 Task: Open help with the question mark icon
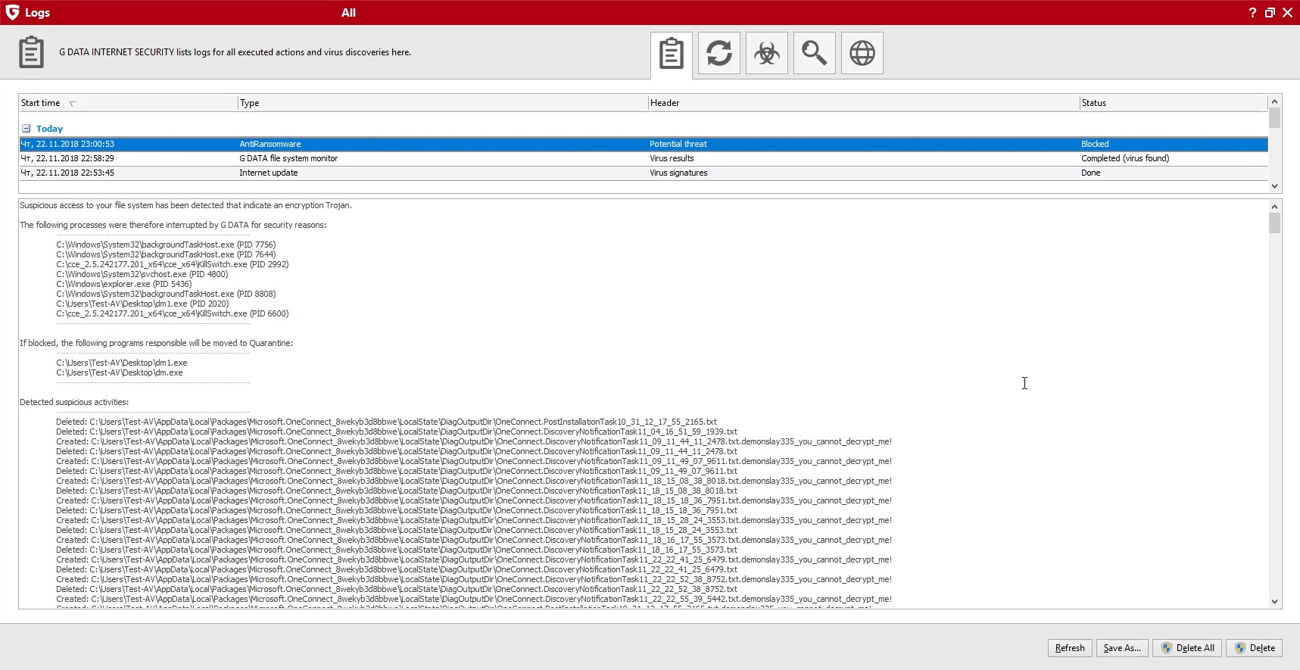point(1252,13)
